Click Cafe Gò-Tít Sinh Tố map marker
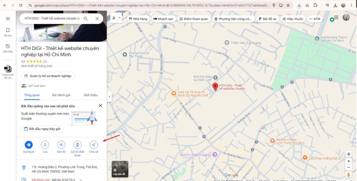The height and width of the screenshot is (181, 357). pyautogui.click(x=174, y=93)
